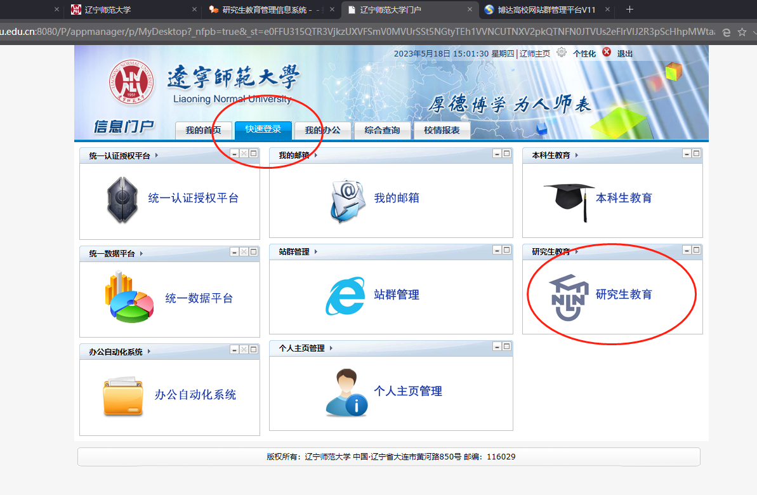The image size is (757, 495).
Task: Bookmark this page with the star icon
Action: [742, 32]
